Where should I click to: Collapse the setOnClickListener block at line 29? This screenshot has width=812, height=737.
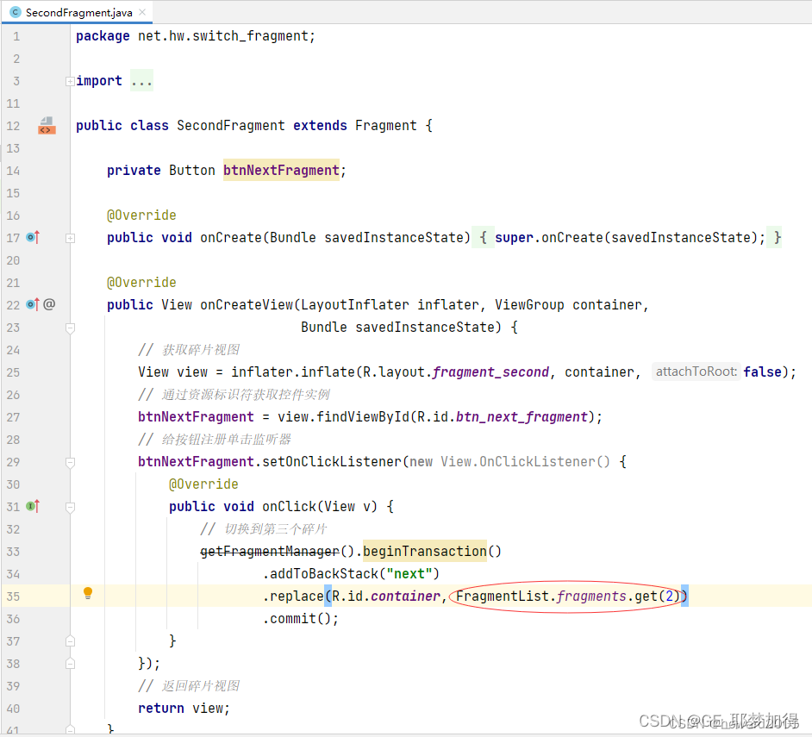70,462
